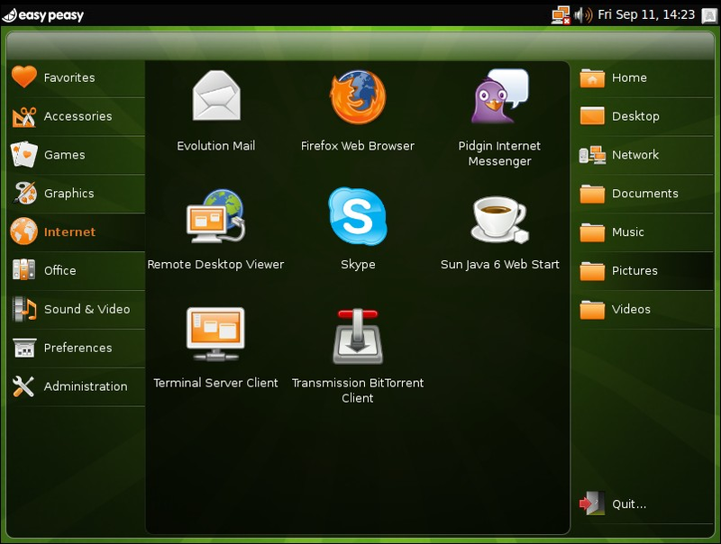Image resolution: width=721 pixels, height=544 pixels.
Task: Open the Music folder icon
Action: tap(592, 232)
